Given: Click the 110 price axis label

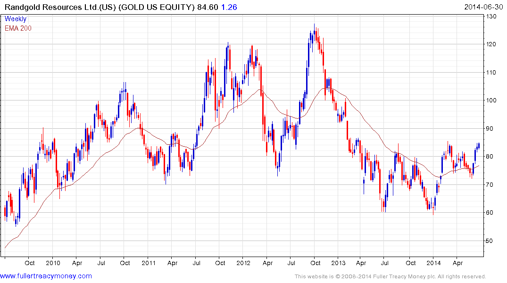Looking at the screenshot, I should [491, 73].
